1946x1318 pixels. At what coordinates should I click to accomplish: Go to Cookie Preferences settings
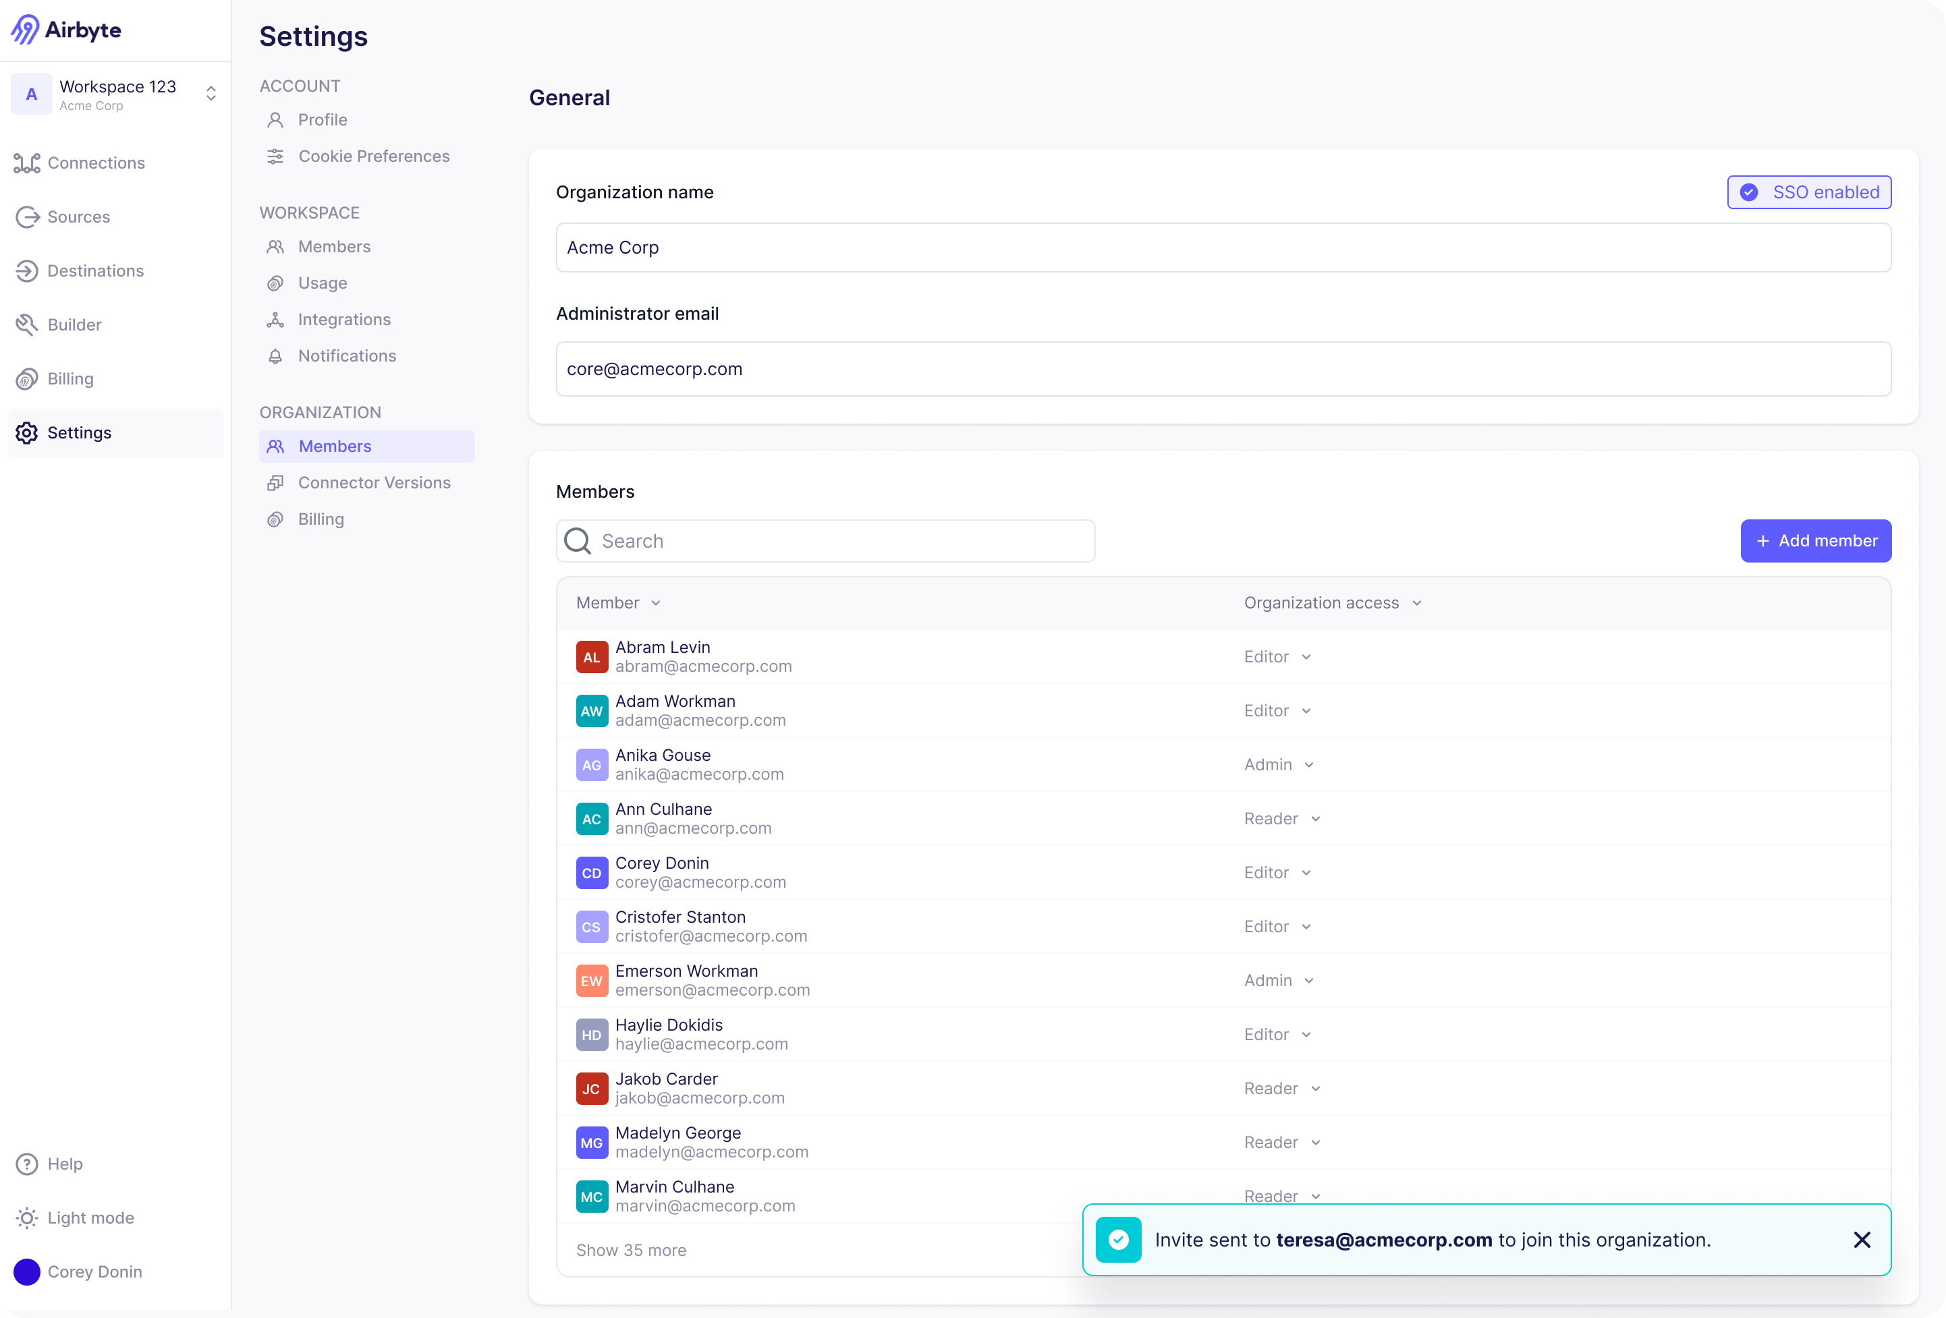click(x=373, y=156)
